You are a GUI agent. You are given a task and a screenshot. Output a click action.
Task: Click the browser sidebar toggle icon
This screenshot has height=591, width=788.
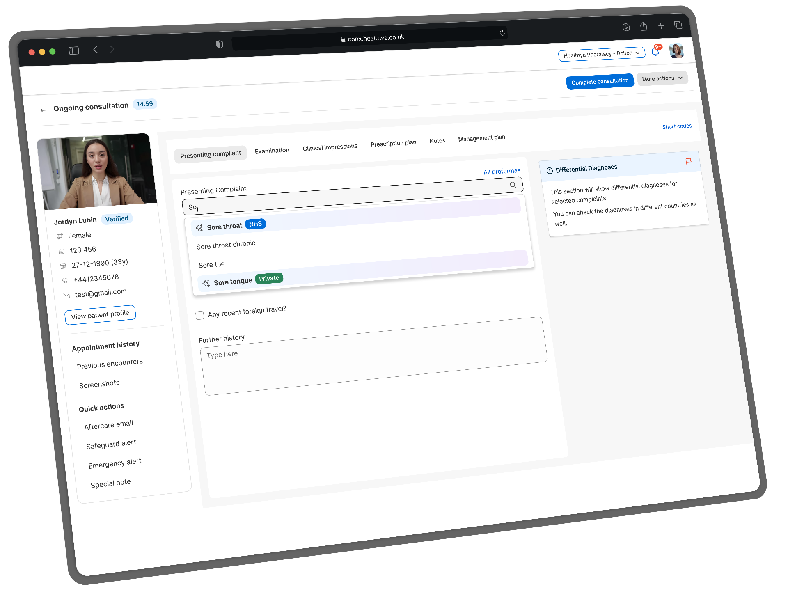click(74, 50)
